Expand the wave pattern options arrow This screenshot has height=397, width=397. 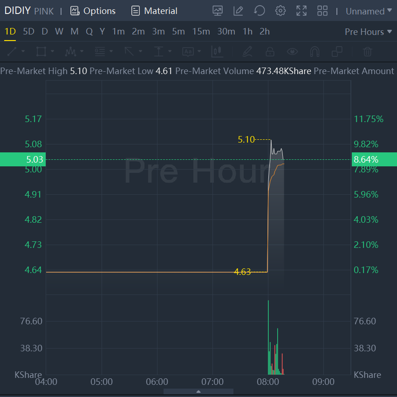[x=82, y=51]
